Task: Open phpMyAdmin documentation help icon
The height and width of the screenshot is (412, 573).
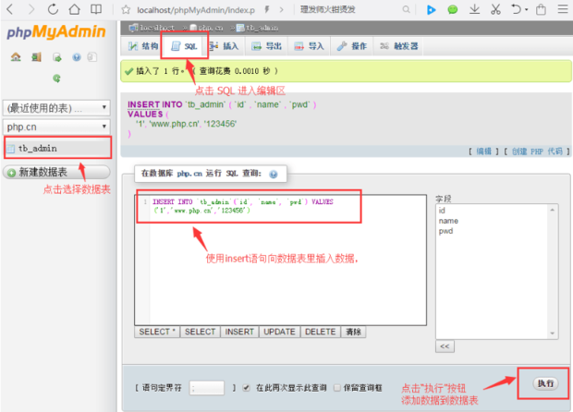Action: click(77, 57)
